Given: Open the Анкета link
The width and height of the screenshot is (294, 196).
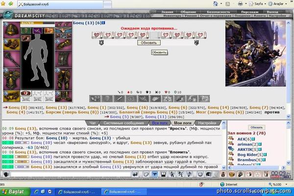Looking at the screenshot, I should click(260, 16).
